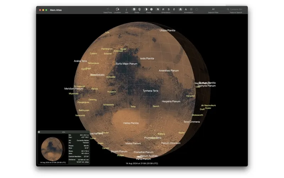The height and width of the screenshot is (178, 284).
Task: Click the Tyrrhena Terra label
Action: 150,91
